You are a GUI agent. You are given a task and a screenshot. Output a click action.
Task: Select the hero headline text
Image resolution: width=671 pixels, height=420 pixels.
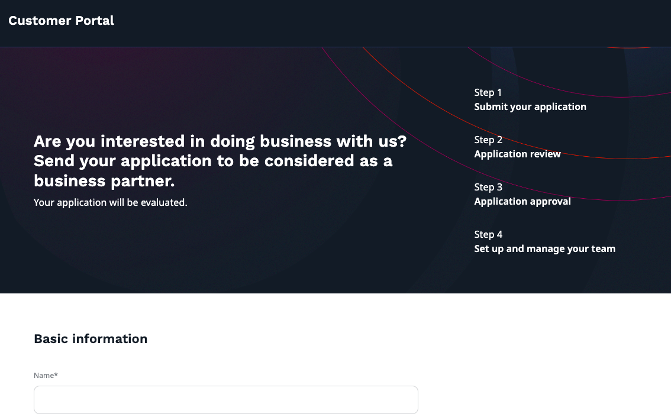pos(220,160)
